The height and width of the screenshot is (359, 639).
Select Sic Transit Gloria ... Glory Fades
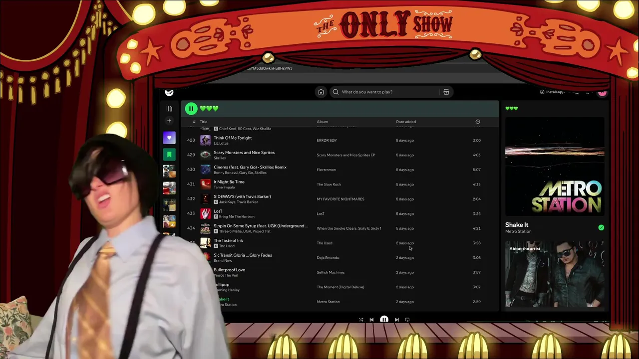click(243, 255)
